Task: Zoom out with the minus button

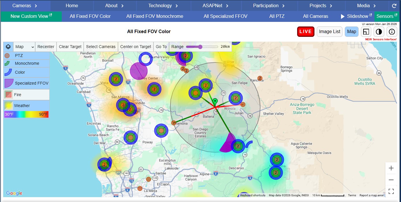Action: point(391,180)
